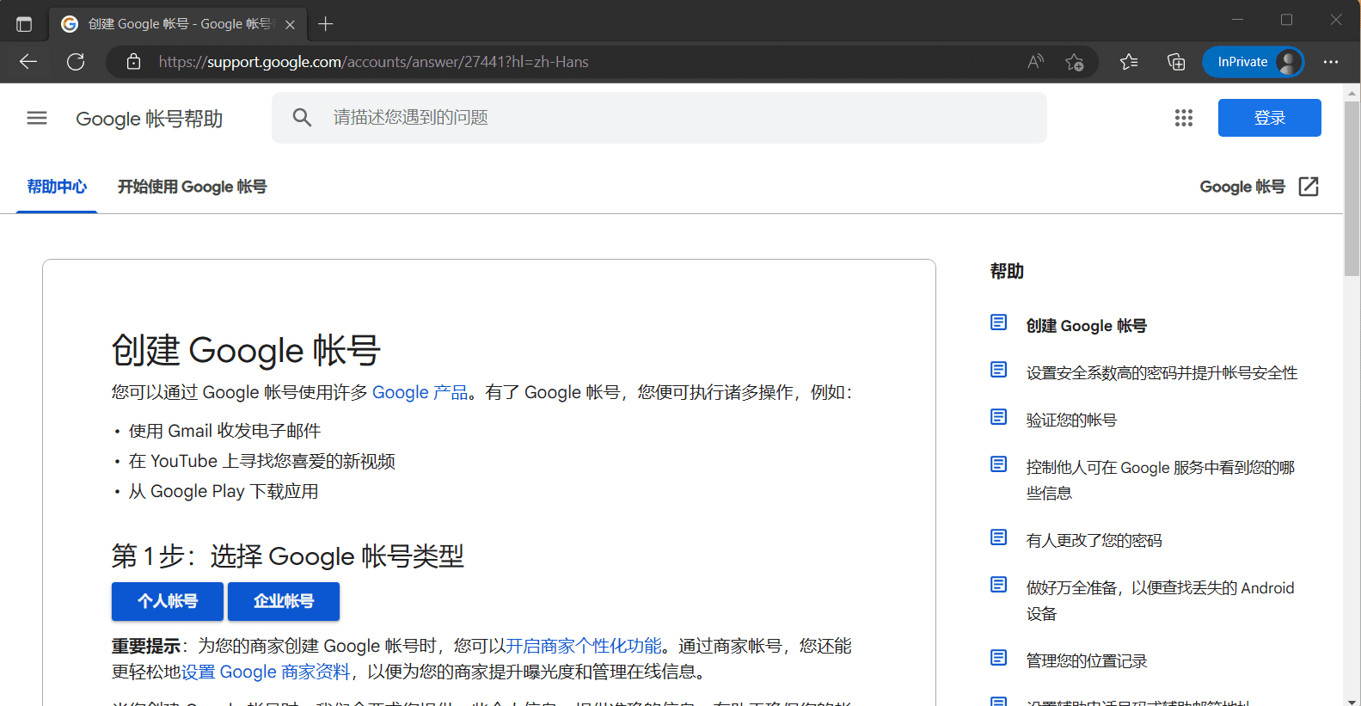Select the 个人帐号 button
1361x706 pixels.
coord(168,601)
